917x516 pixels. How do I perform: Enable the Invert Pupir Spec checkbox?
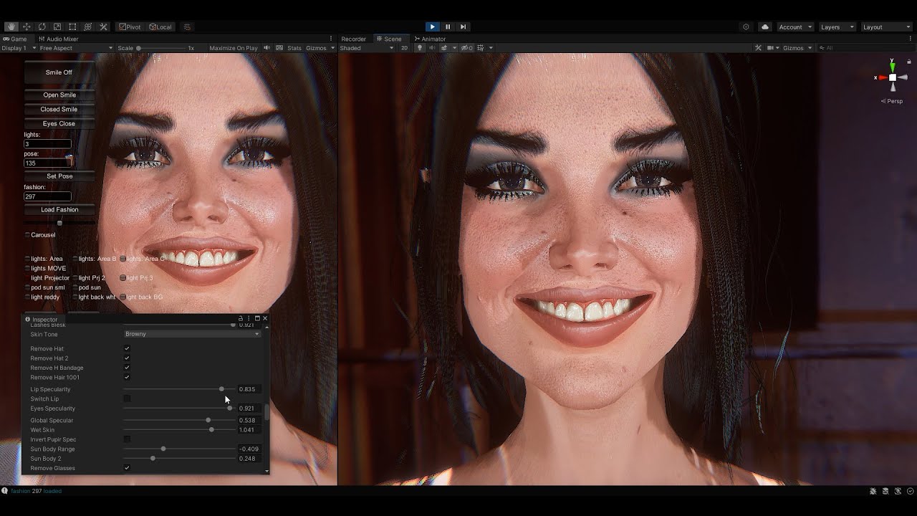tap(127, 439)
